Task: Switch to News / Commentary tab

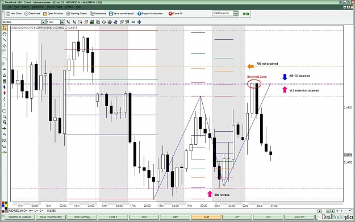Action: coord(51,217)
